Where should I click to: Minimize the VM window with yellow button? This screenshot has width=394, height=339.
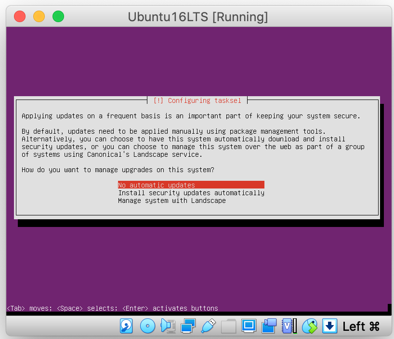(x=39, y=16)
